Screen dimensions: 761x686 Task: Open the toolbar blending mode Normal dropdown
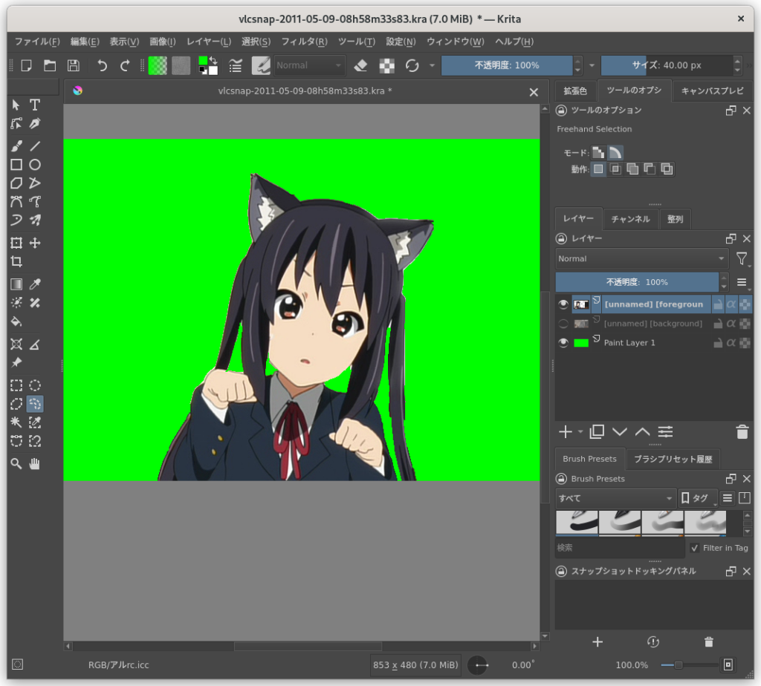coord(310,65)
